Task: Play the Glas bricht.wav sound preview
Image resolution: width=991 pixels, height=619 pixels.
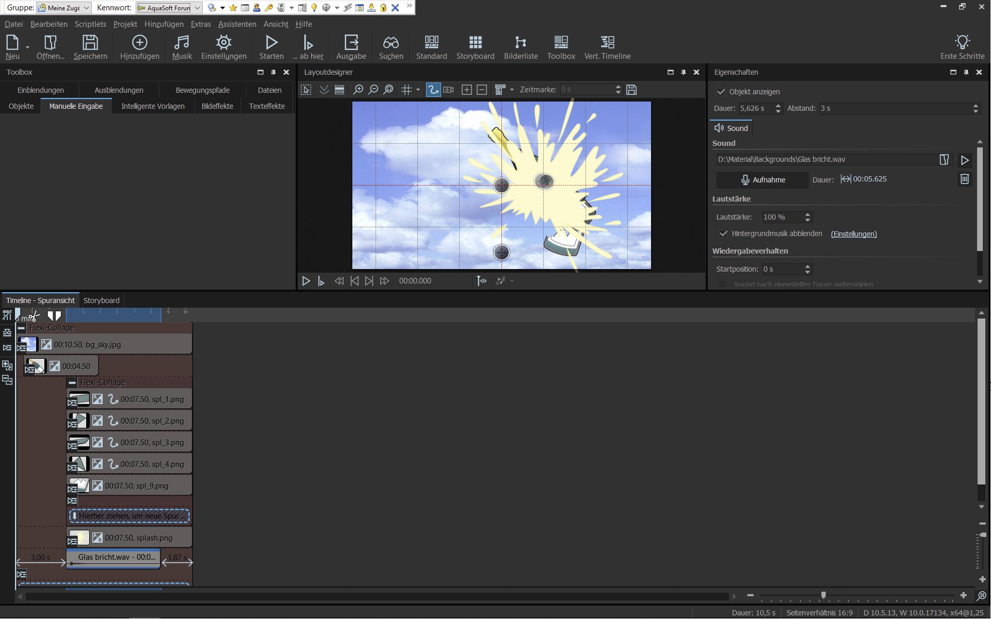Action: [964, 160]
